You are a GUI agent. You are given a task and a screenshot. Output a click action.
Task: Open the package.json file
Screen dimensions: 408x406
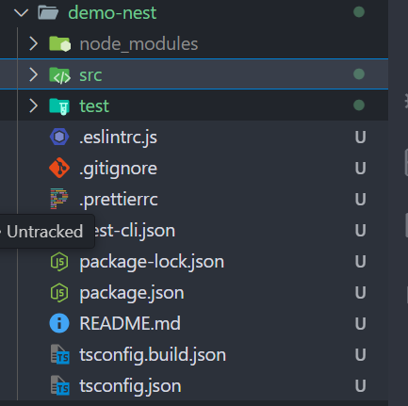pyautogui.click(x=132, y=293)
